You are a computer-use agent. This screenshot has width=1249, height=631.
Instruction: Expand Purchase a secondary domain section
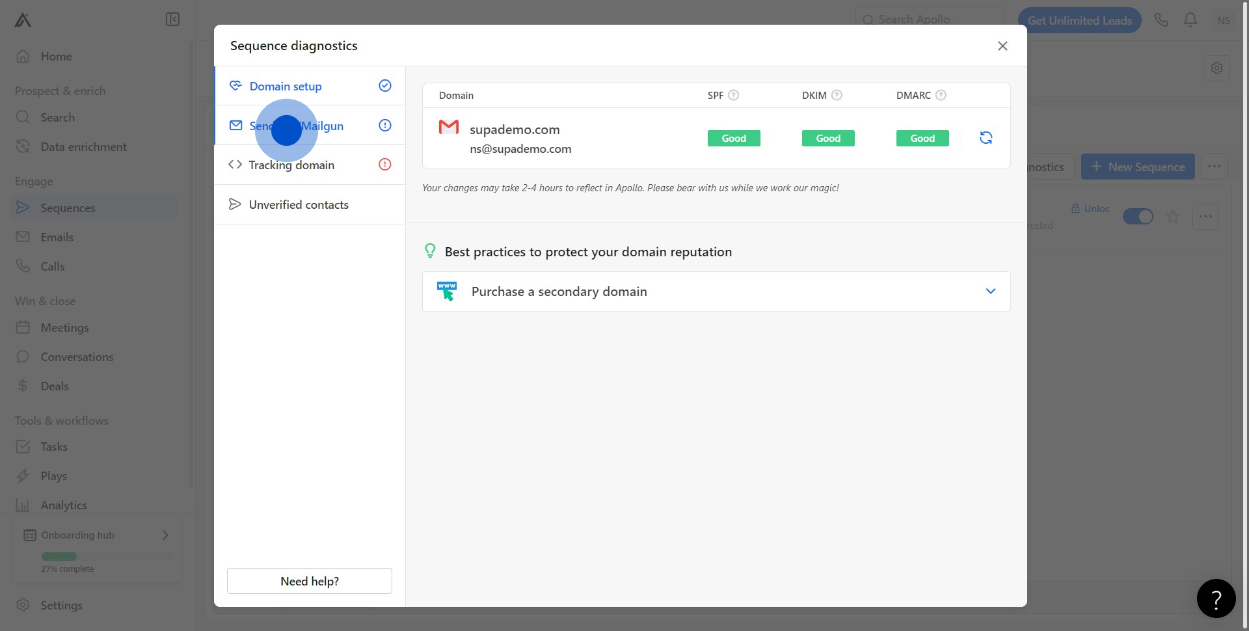(989, 291)
